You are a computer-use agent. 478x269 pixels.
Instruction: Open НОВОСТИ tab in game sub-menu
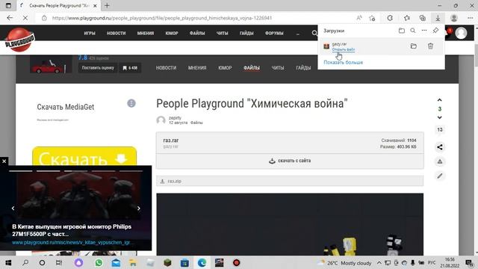(x=166, y=68)
